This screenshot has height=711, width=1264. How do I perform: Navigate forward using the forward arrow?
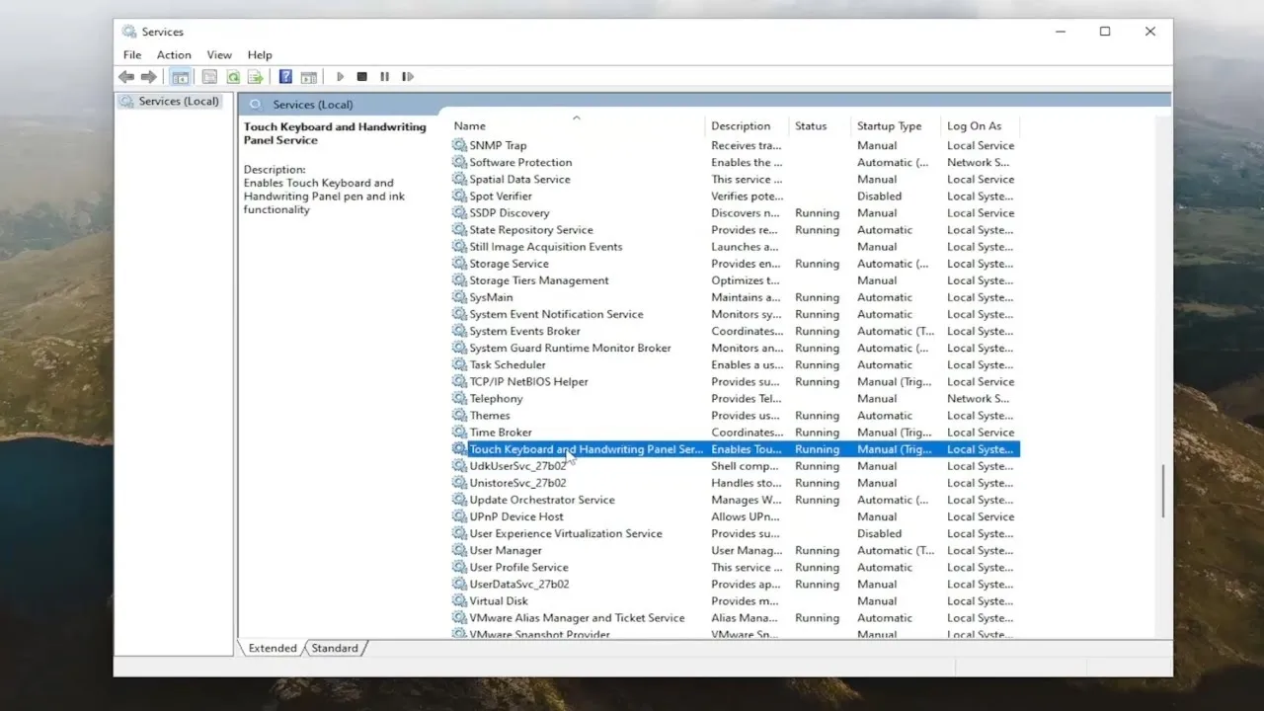[149, 76]
